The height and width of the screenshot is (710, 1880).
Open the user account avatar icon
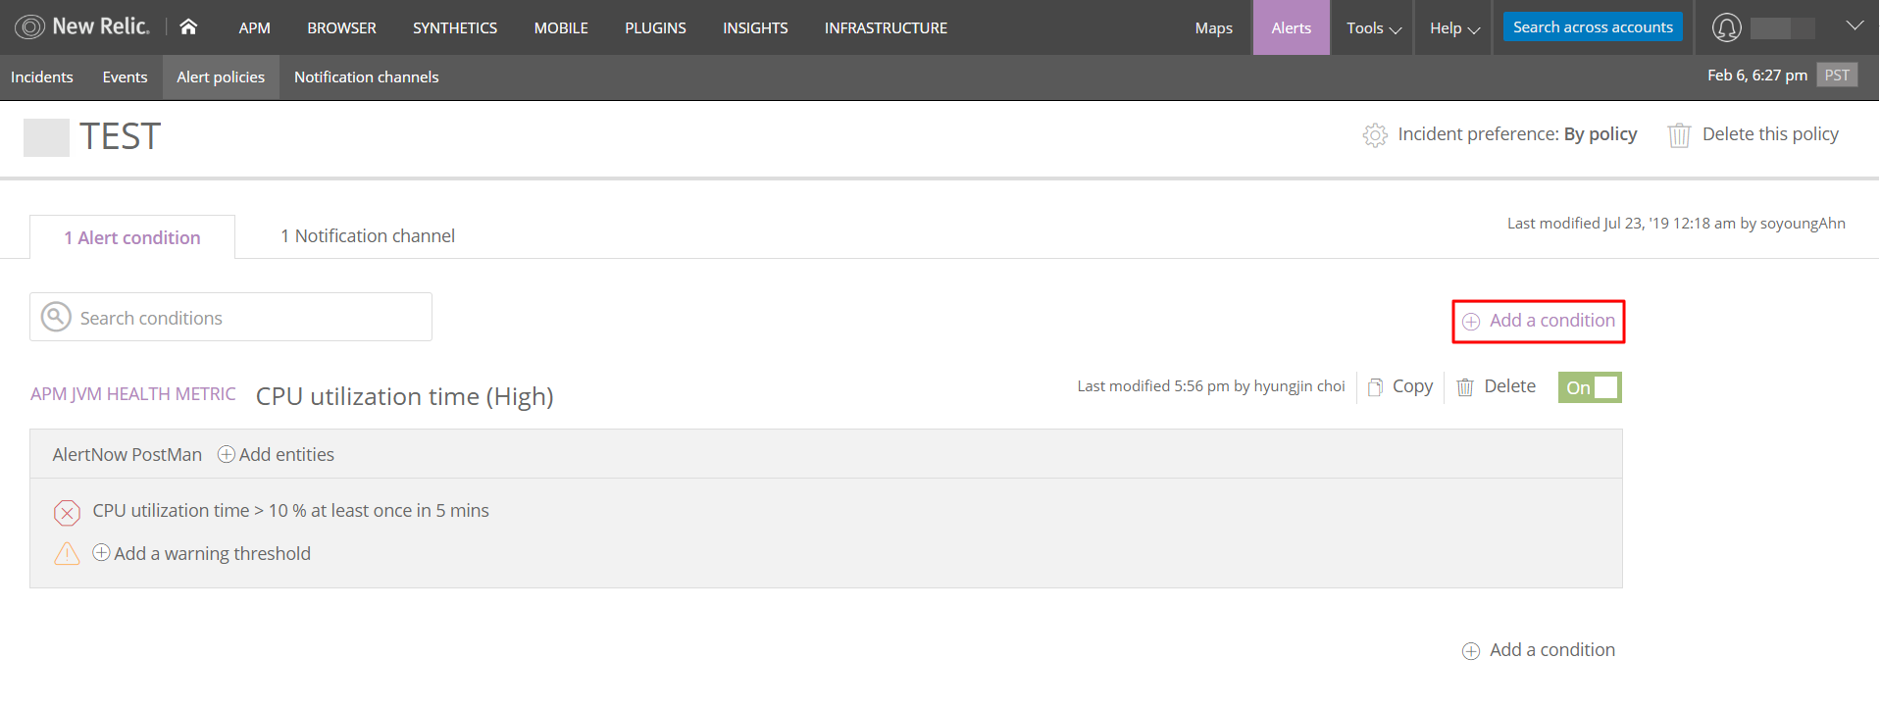coord(1726,27)
